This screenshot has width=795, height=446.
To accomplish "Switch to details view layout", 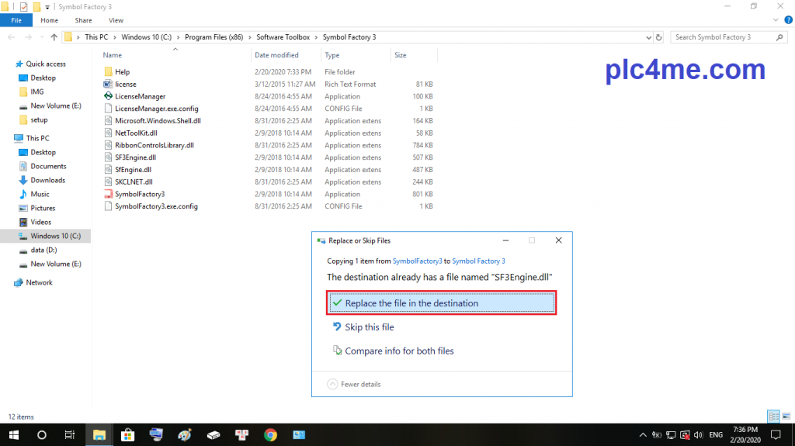I will pos(773,417).
